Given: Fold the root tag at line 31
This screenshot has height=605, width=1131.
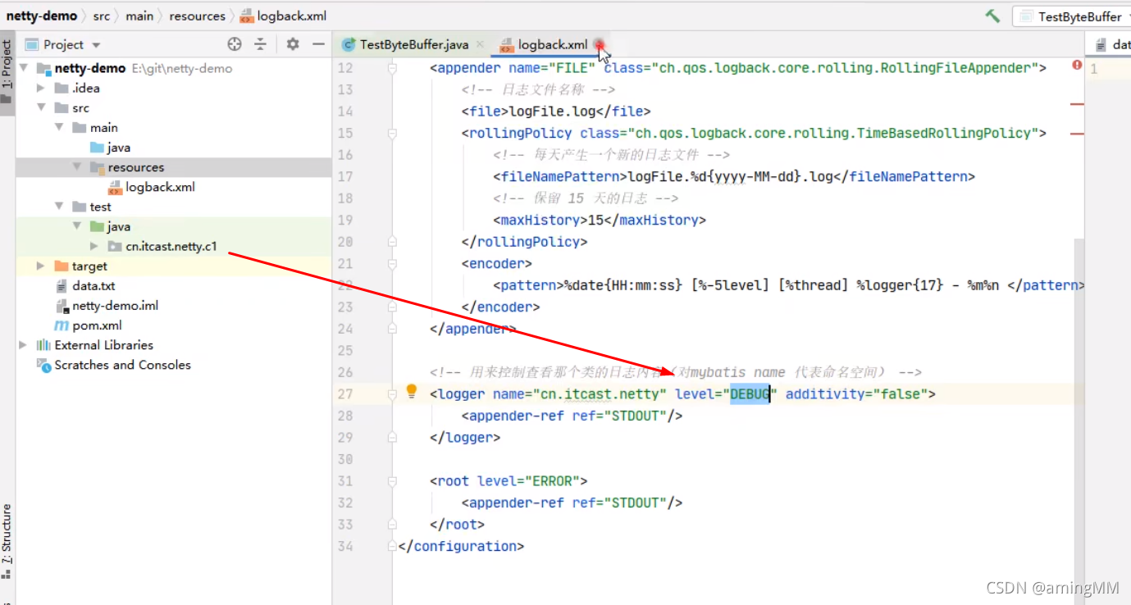Looking at the screenshot, I should click(x=392, y=481).
